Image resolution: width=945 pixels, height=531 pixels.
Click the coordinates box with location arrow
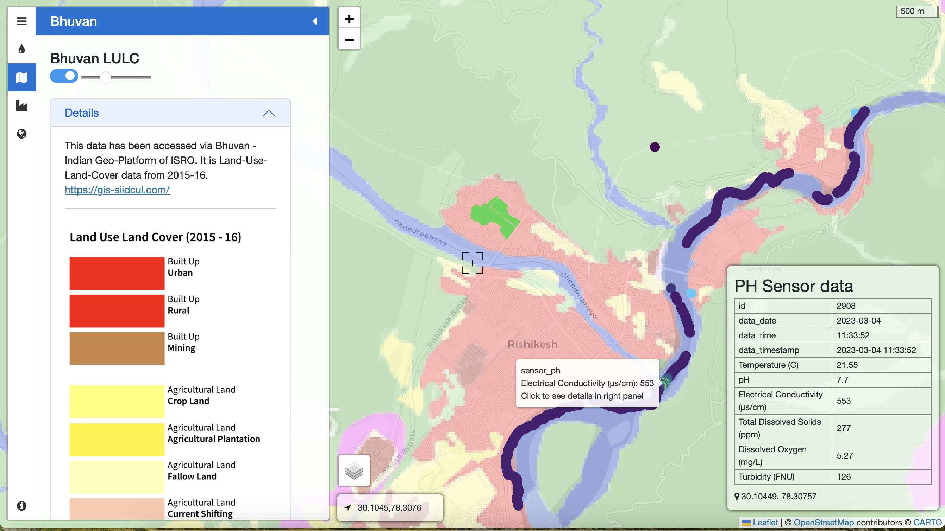pyautogui.click(x=390, y=507)
